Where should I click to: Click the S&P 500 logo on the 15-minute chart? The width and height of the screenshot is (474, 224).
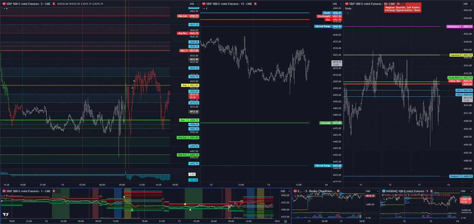point(204,4)
